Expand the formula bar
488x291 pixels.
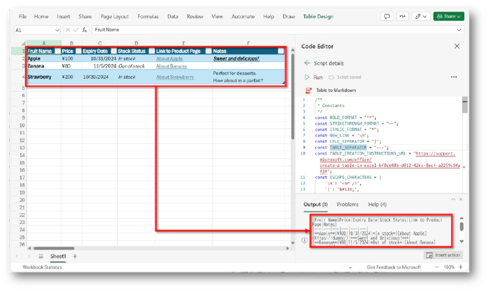(459, 30)
